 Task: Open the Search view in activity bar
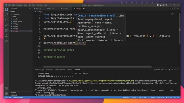[x=6, y=15]
